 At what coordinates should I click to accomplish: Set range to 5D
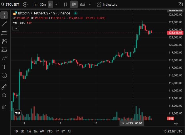click(x=22, y=131)
